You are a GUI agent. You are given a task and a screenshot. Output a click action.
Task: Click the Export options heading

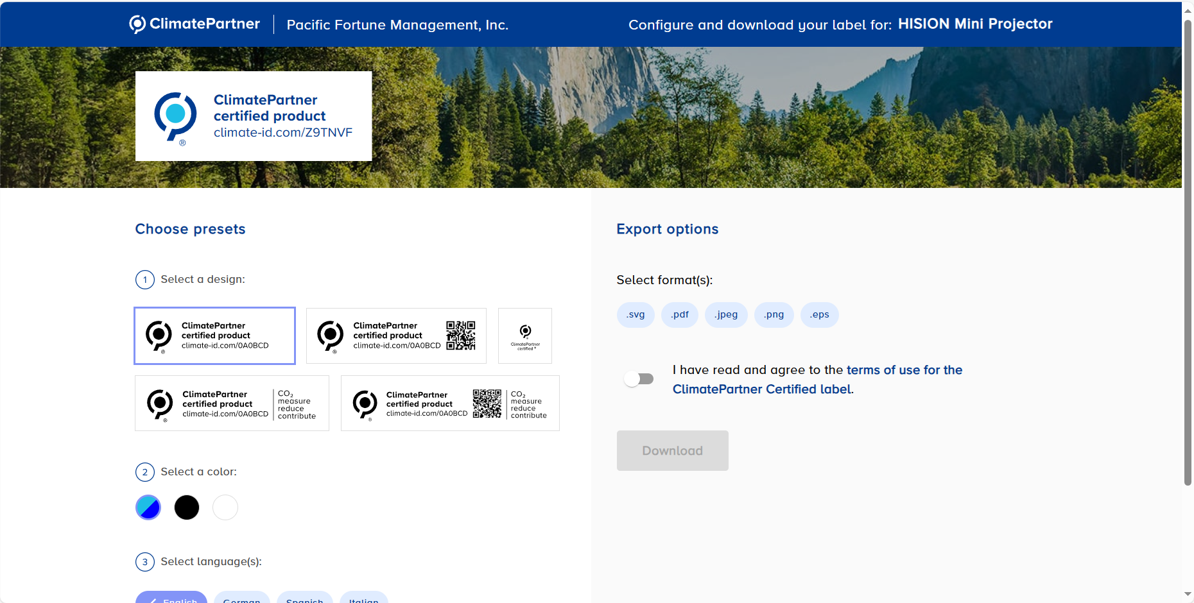[x=668, y=229]
